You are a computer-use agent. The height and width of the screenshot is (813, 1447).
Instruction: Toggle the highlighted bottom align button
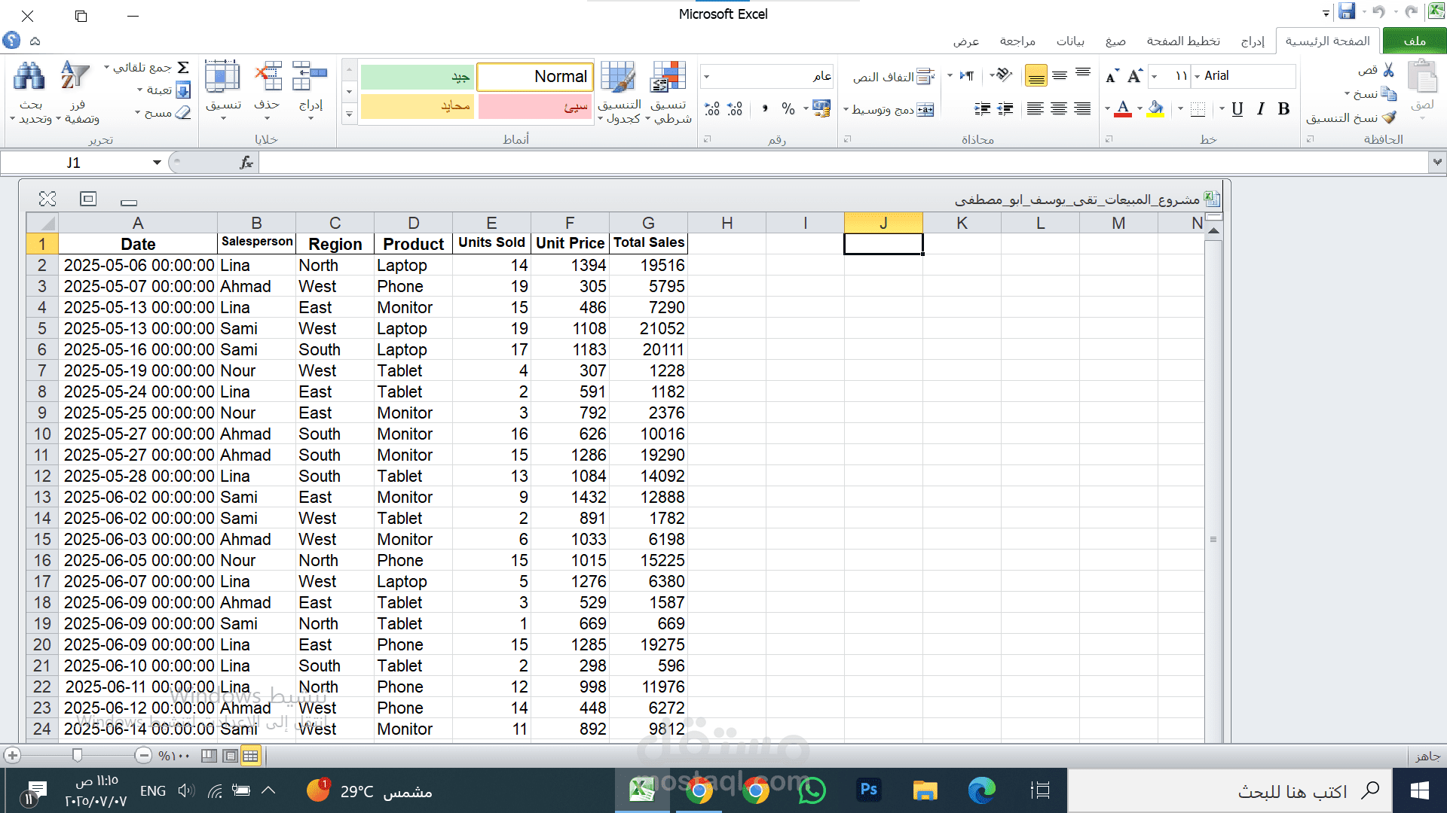click(x=1036, y=75)
